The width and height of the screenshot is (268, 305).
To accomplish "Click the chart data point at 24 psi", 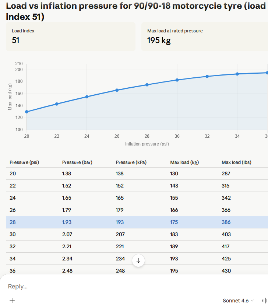I will (87, 97).
